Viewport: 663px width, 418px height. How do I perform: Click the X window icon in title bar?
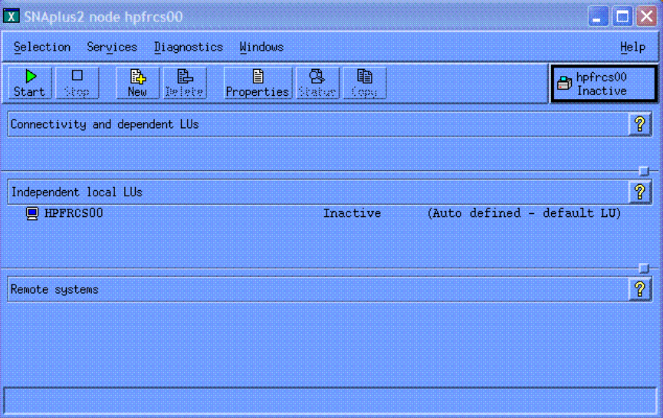tap(11, 17)
